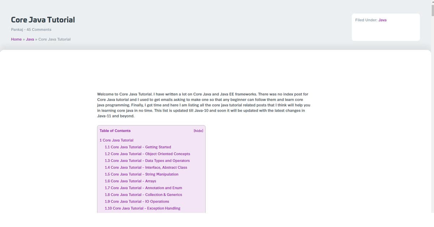The image size is (434, 227).
Task: Go to section 1 Core Java Tutorial in contents
Action: (116, 140)
